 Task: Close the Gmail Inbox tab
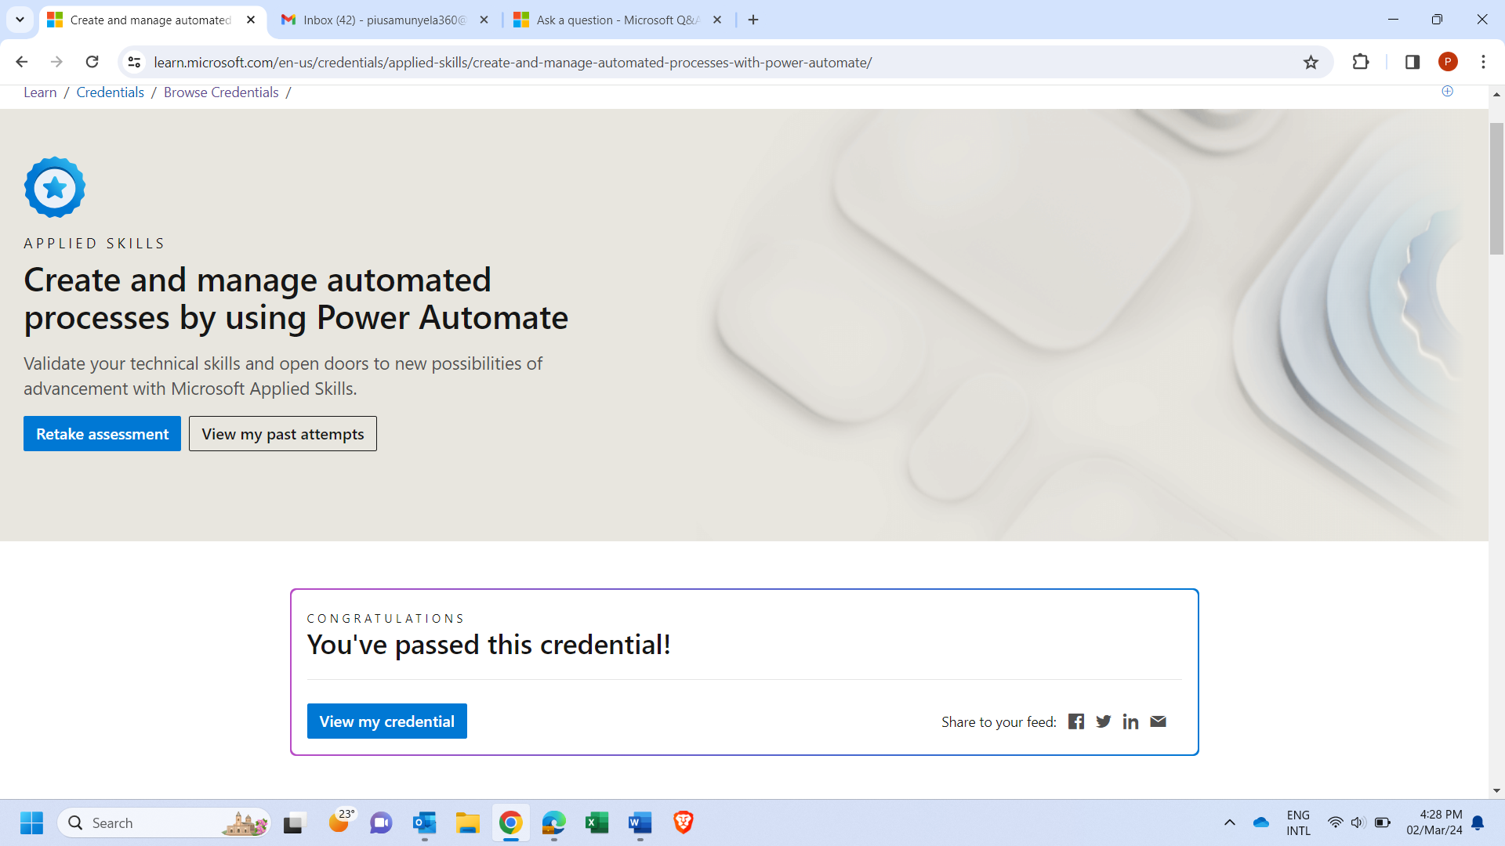[484, 20]
